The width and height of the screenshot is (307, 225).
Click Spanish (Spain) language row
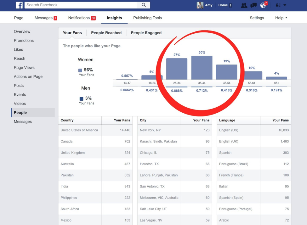254,198
